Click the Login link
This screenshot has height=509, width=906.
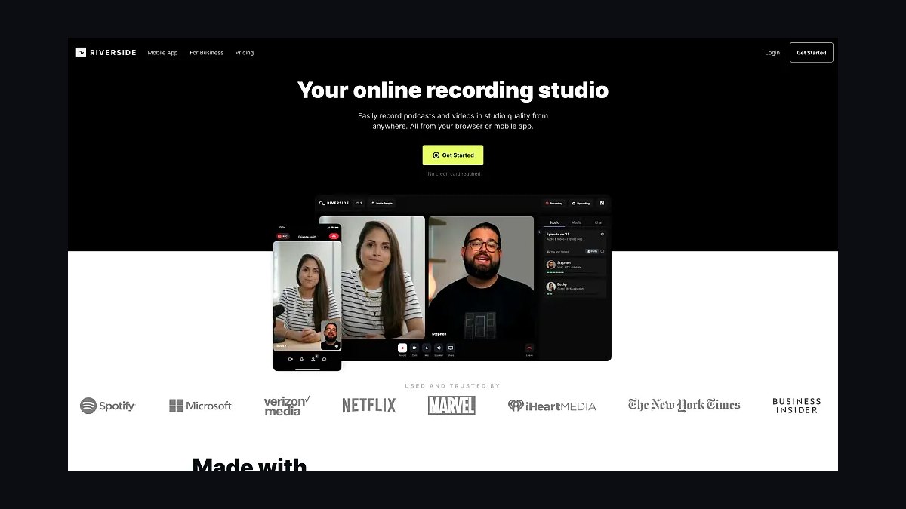point(772,53)
